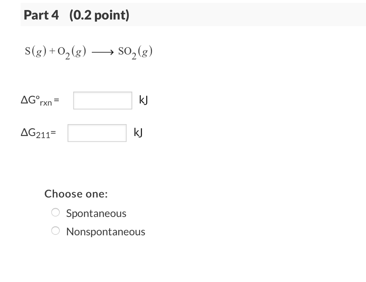The image size is (366, 282).
Task: Click the reaction equation
Action: click(89, 51)
